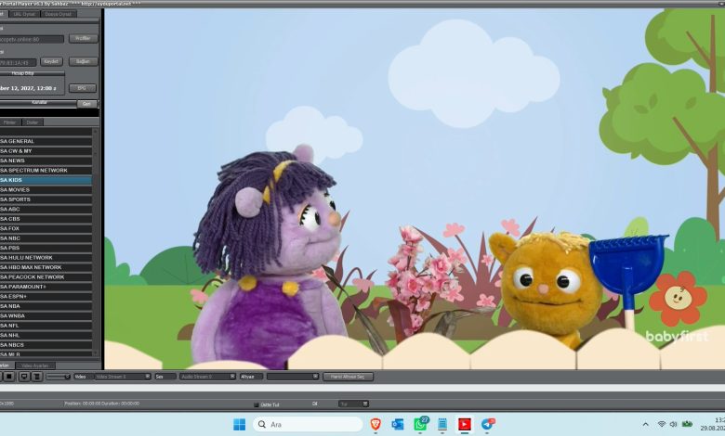Click the Harici Altyazı Seç button
Viewport: 725px width, 436px height.
tap(348, 377)
